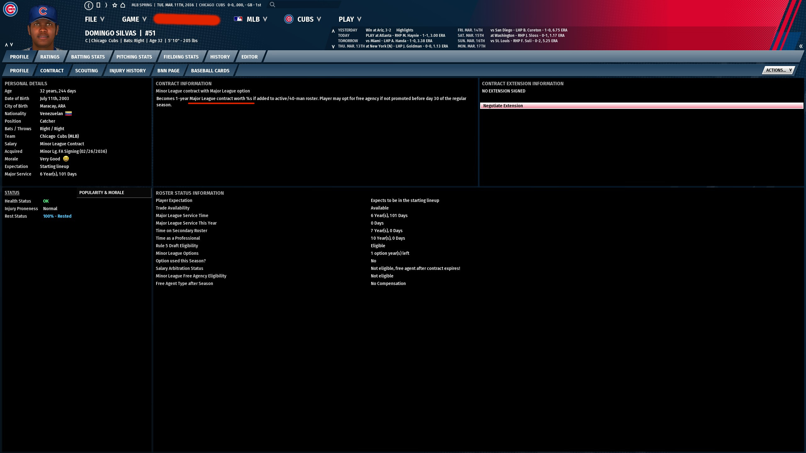This screenshot has width=806, height=453.
Task: Open the Highlights link for yesterday's game
Action: [x=405, y=30]
